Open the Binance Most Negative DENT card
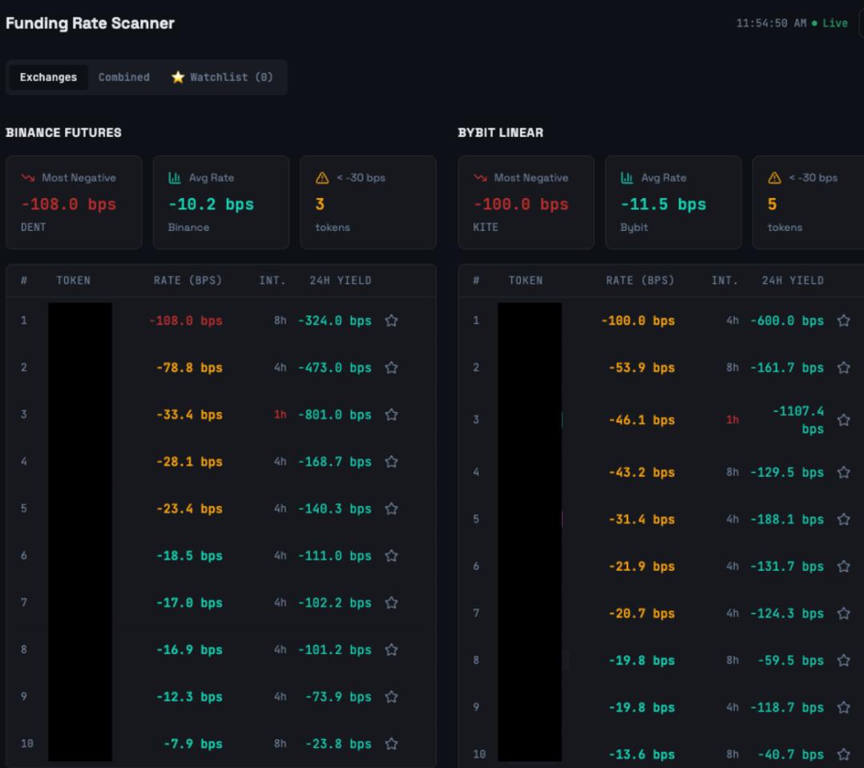This screenshot has height=768, width=864. point(74,202)
